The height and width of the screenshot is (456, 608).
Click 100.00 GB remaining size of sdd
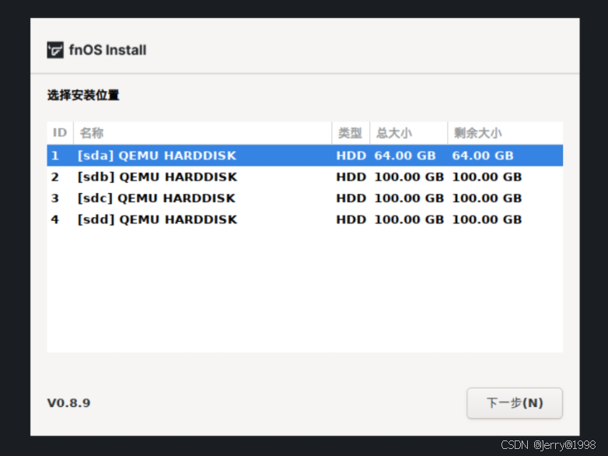coord(487,219)
